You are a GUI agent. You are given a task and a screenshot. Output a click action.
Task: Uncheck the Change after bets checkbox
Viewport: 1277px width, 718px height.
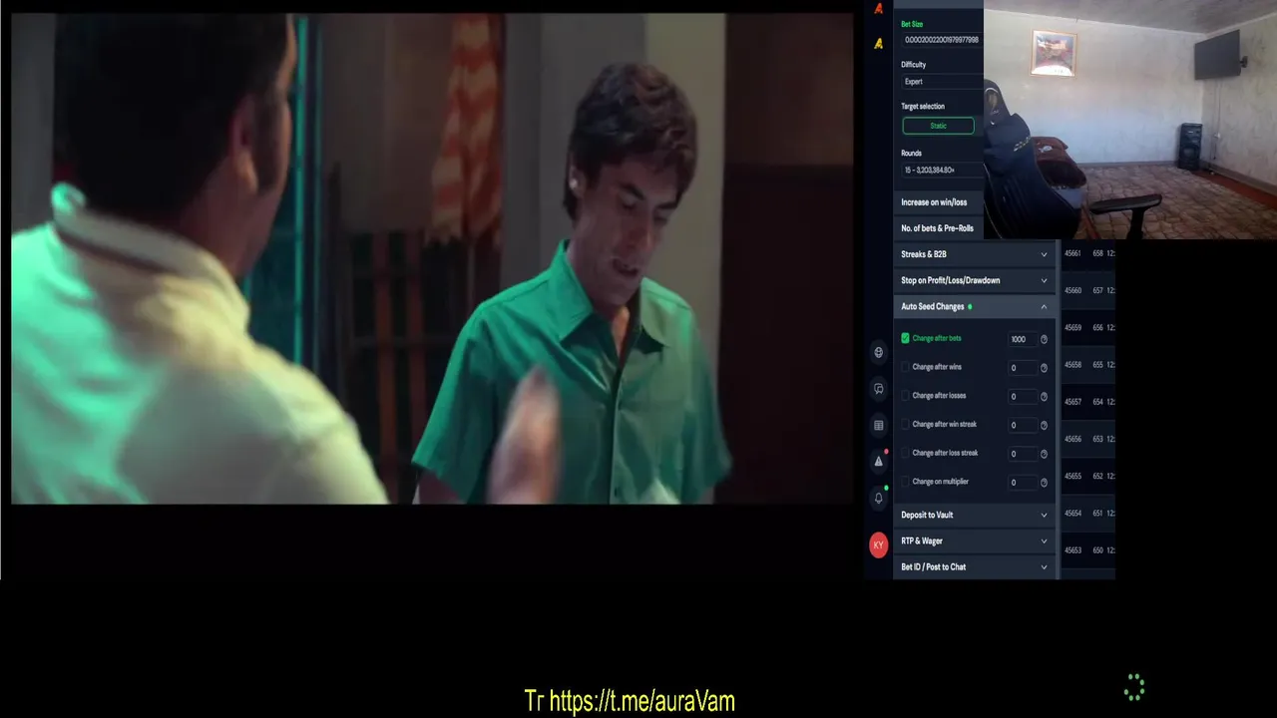[906, 338]
